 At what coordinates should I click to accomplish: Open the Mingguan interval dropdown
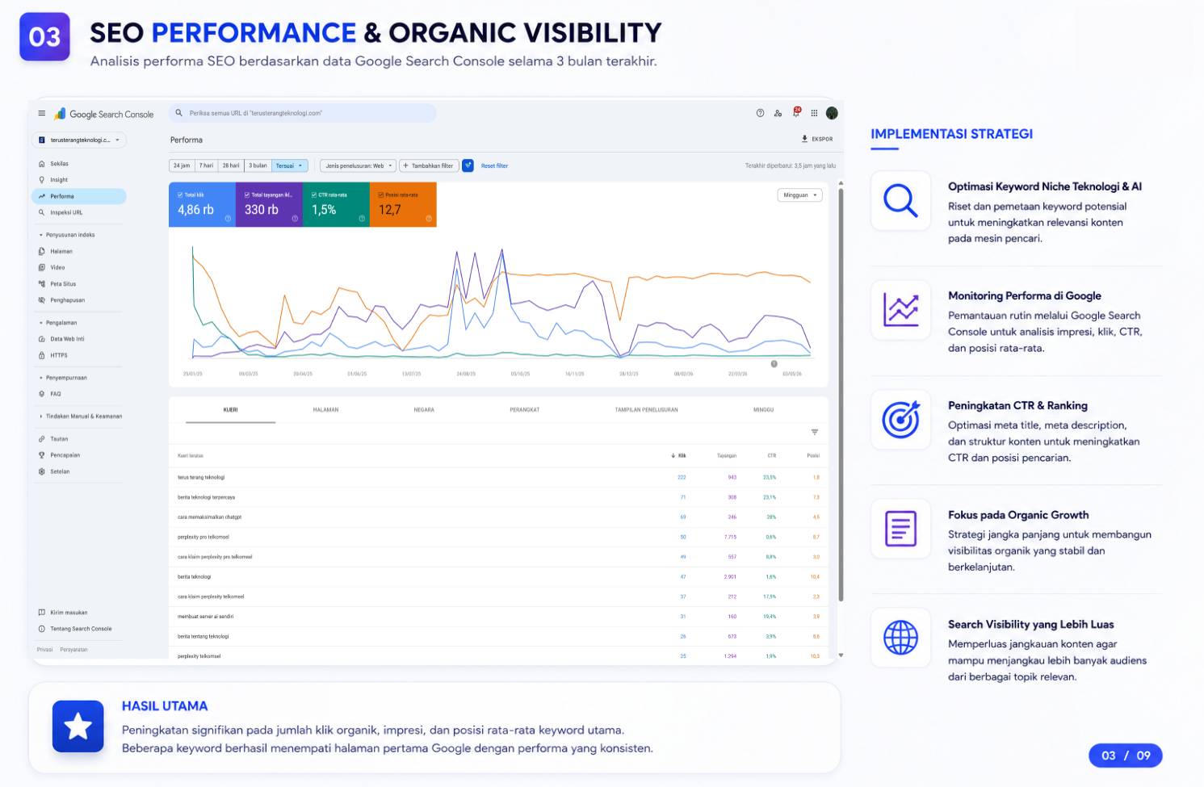coord(800,195)
